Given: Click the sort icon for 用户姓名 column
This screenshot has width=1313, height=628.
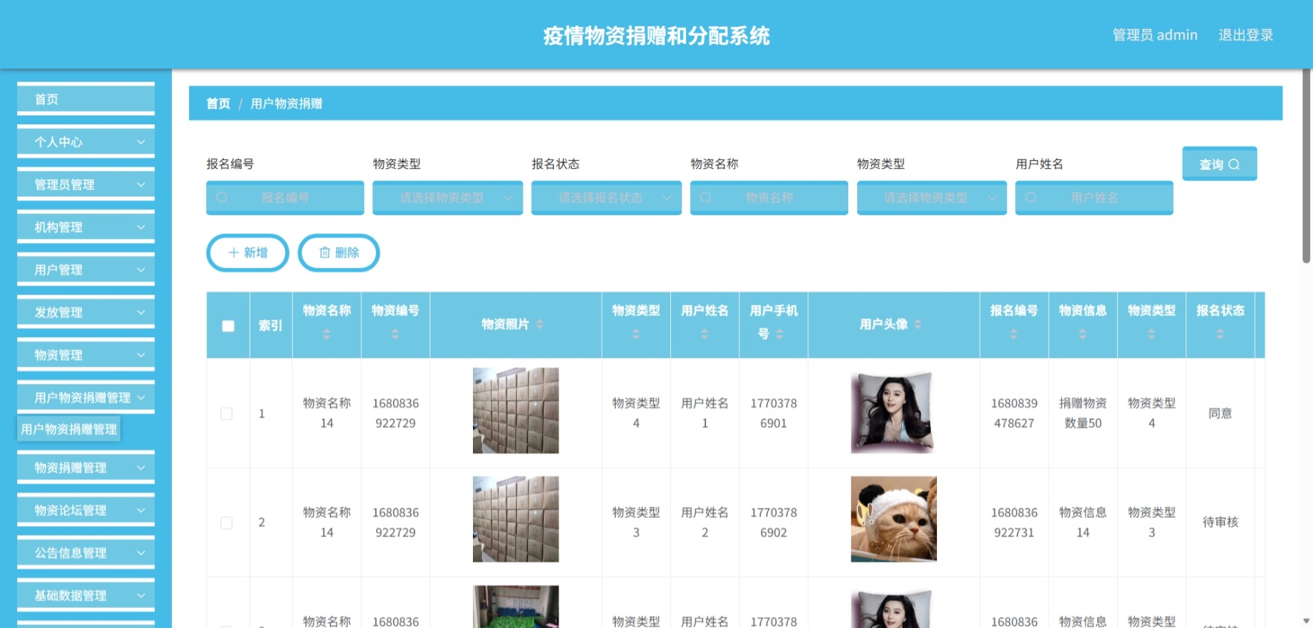Looking at the screenshot, I should 705,334.
